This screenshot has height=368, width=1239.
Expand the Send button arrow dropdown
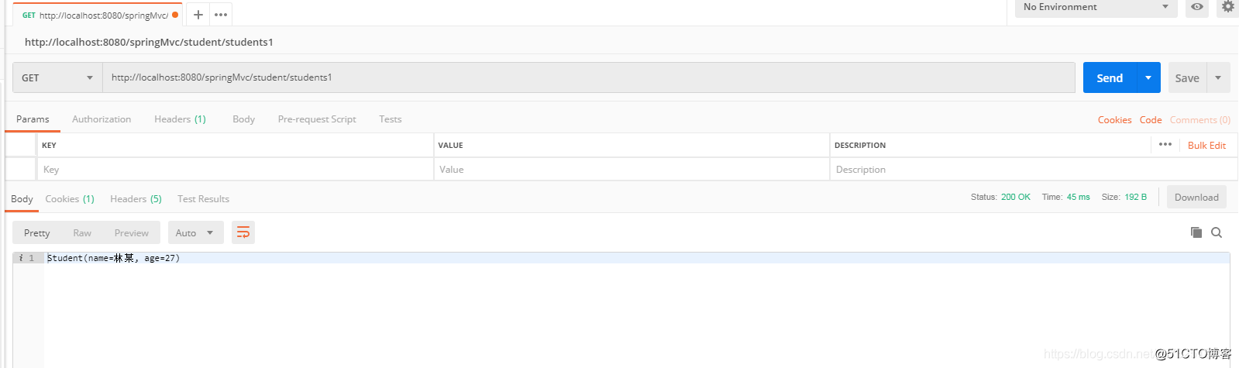1148,77
